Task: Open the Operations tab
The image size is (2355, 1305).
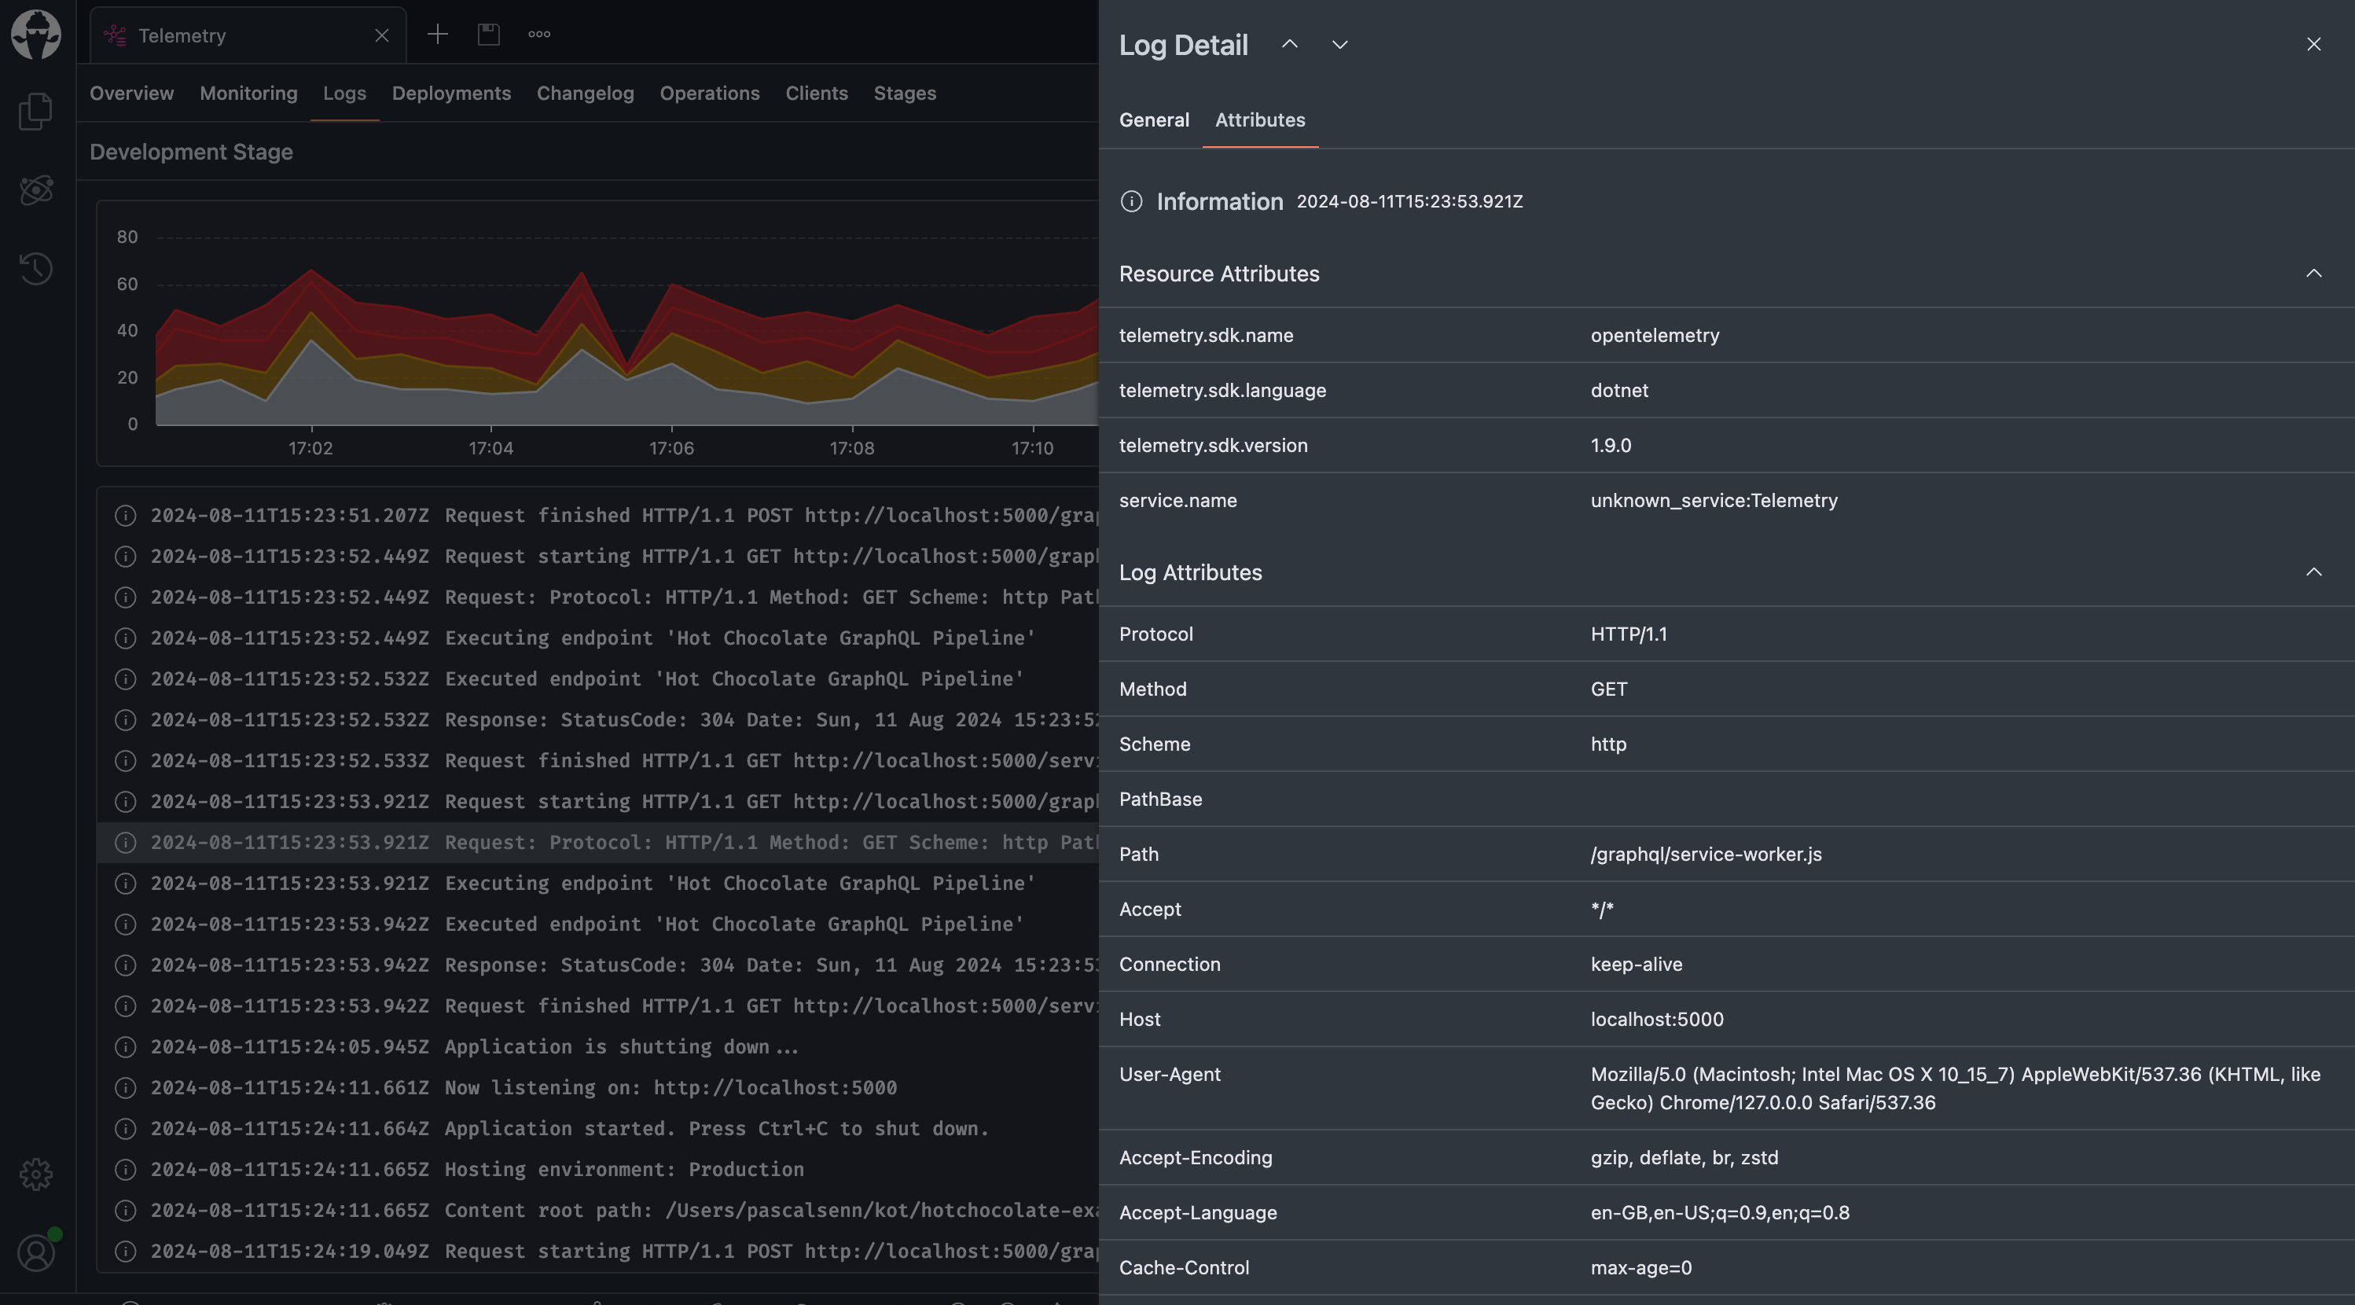Action: 710,94
